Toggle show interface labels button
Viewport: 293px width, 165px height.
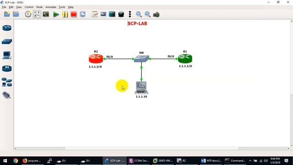tap(37, 14)
